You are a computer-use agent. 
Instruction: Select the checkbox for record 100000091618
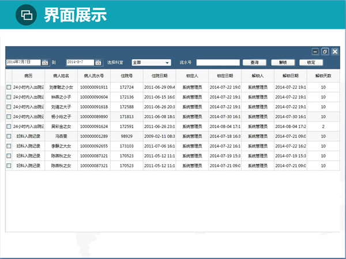(x=9, y=107)
